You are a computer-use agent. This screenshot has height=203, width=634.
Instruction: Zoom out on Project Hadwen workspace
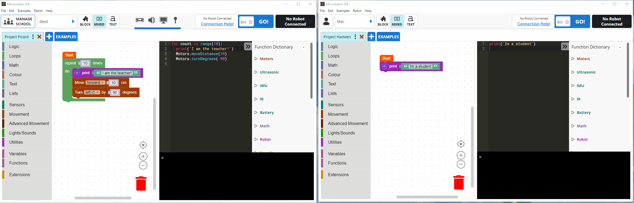461,165
